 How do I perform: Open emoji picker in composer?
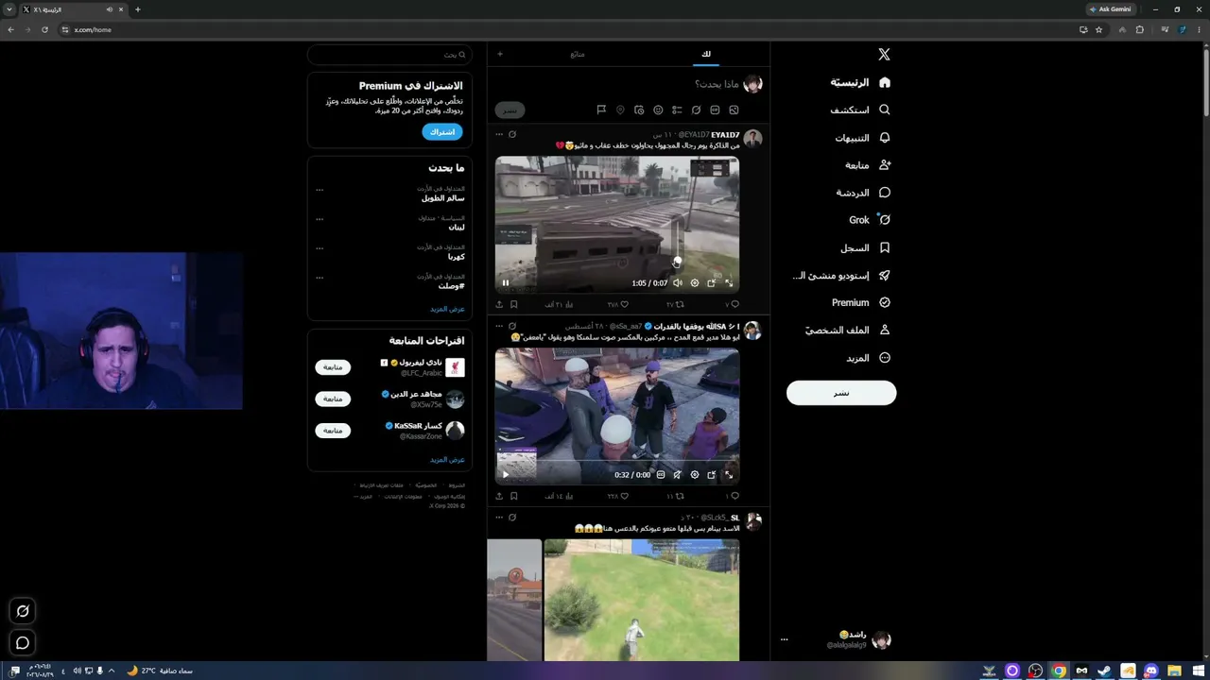[x=658, y=110]
